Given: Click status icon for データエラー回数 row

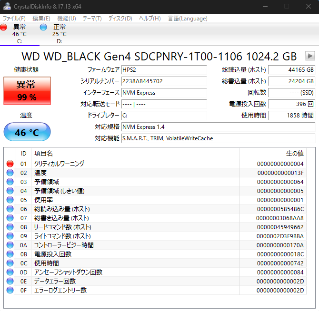Looking at the screenshot, I should click(10, 281).
